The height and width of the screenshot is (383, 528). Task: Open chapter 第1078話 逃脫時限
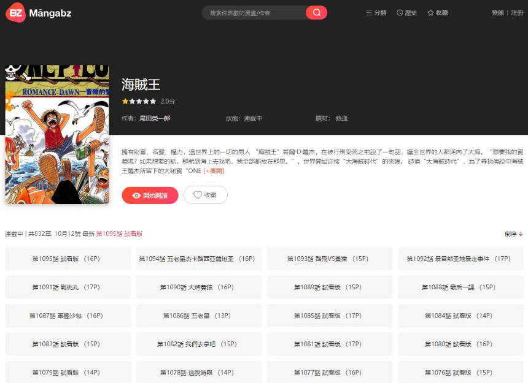[199, 372]
